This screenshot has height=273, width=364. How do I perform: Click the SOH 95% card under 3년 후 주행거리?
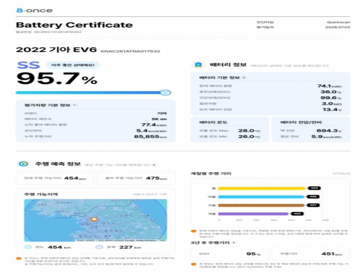230,254
